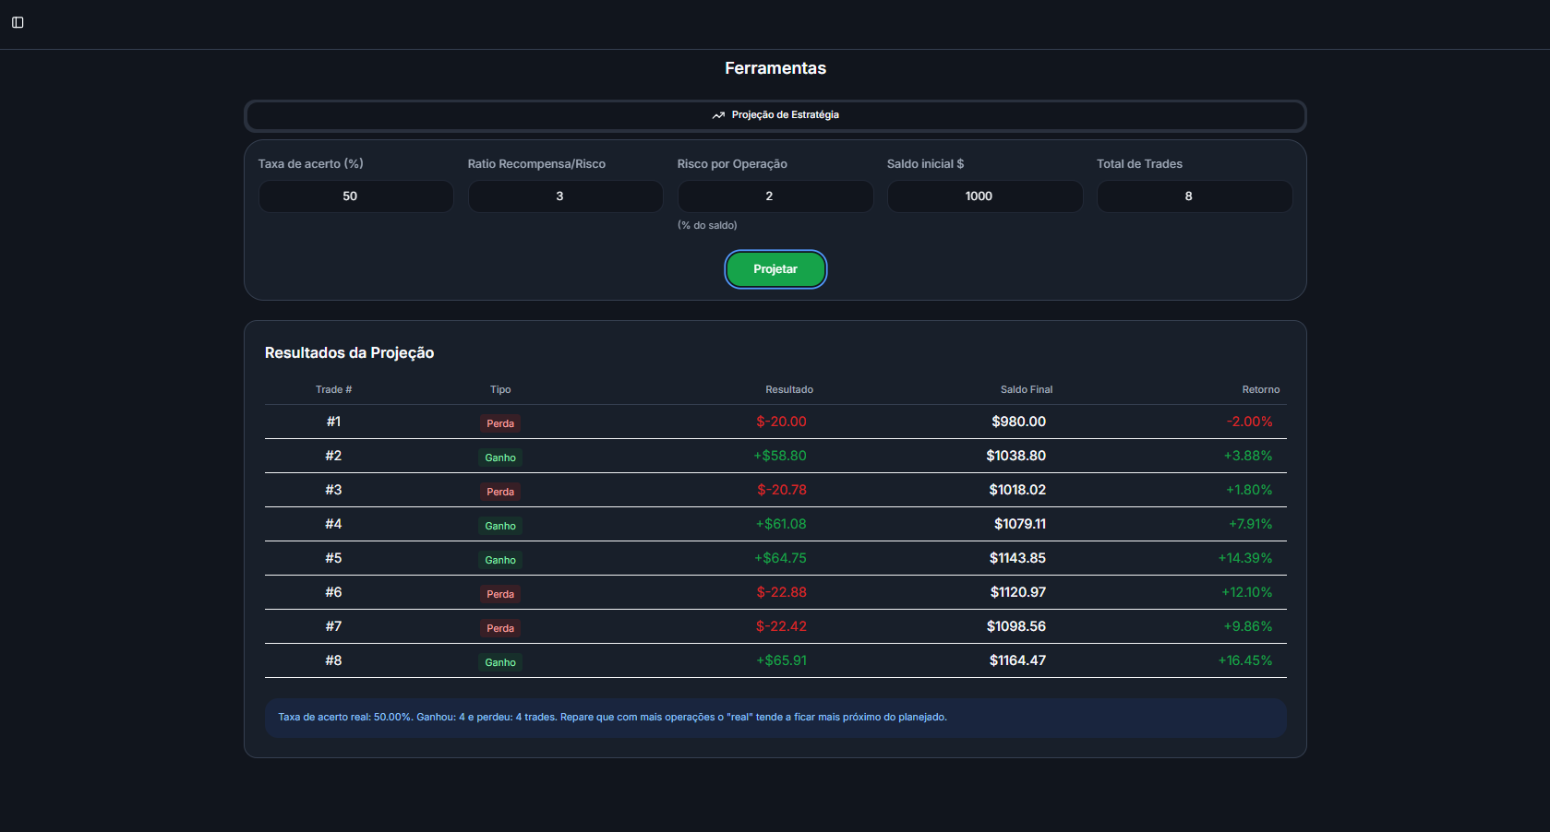Click the Saldo Final column header
Image resolution: width=1550 pixels, height=832 pixels.
[x=1027, y=389]
